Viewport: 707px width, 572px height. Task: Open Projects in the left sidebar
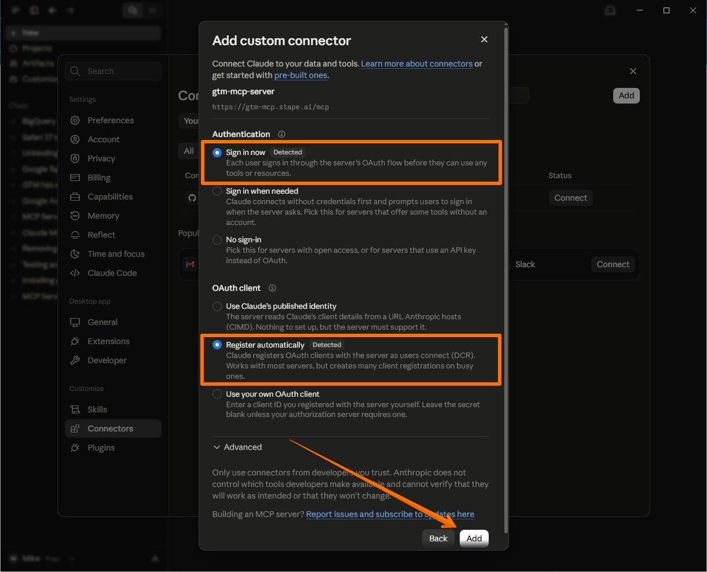(x=37, y=48)
